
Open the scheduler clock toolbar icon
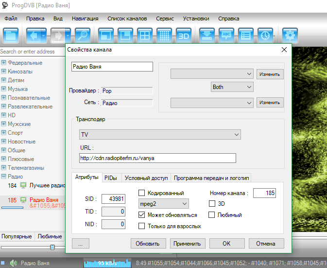(265, 36)
